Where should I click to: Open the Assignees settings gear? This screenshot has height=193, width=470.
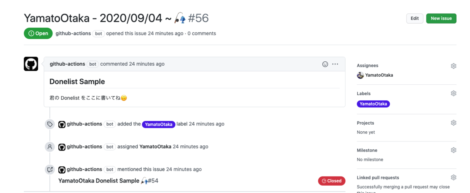(453, 66)
